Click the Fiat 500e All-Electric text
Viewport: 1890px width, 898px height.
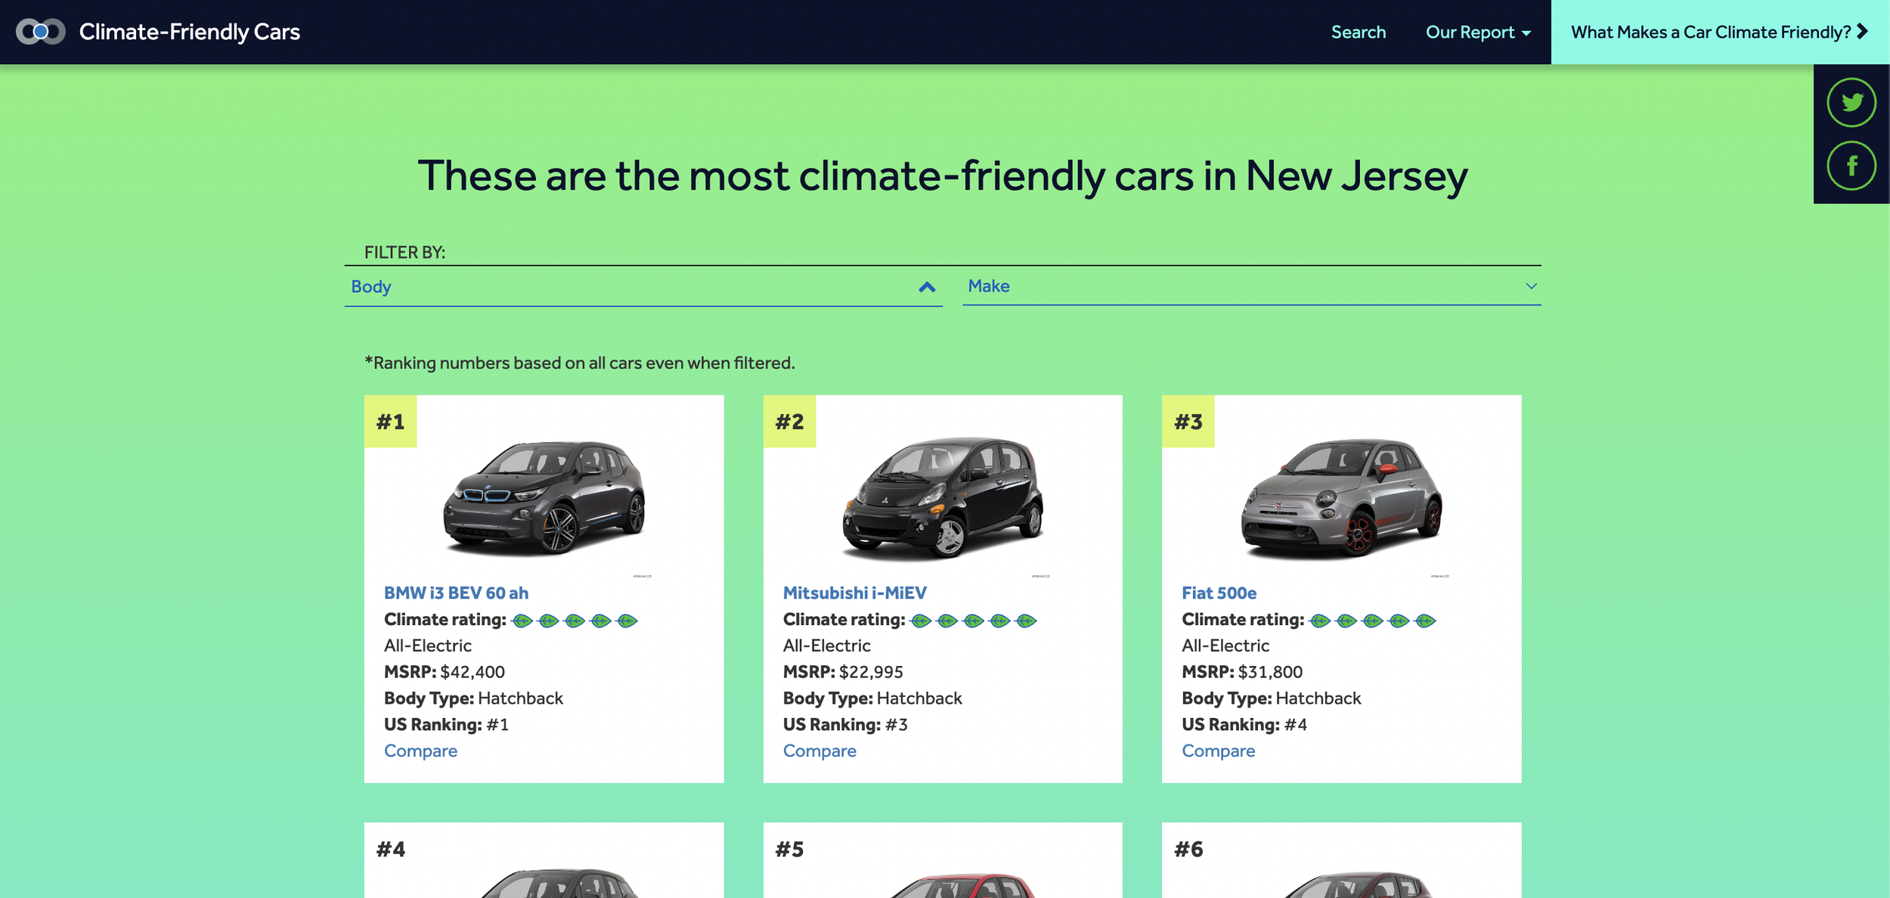[1225, 646]
